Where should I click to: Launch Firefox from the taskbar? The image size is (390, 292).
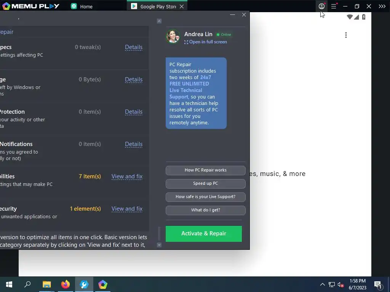coord(66,284)
